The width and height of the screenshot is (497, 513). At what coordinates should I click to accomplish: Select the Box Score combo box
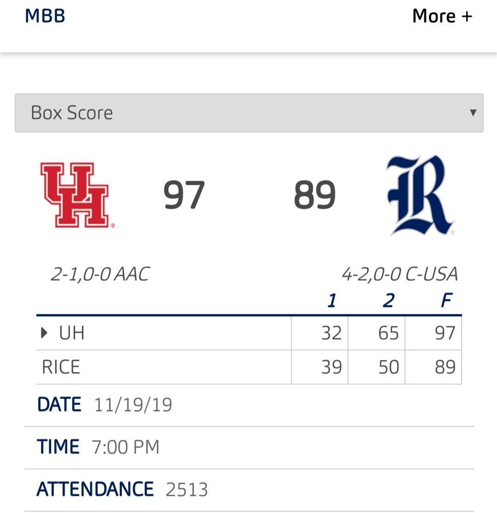pyautogui.click(x=249, y=113)
